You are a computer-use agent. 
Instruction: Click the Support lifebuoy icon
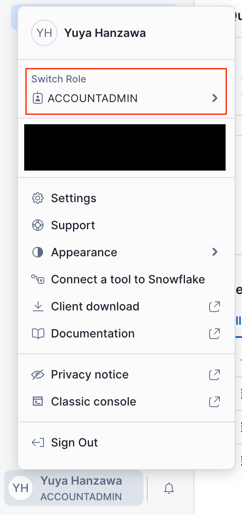click(38, 226)
